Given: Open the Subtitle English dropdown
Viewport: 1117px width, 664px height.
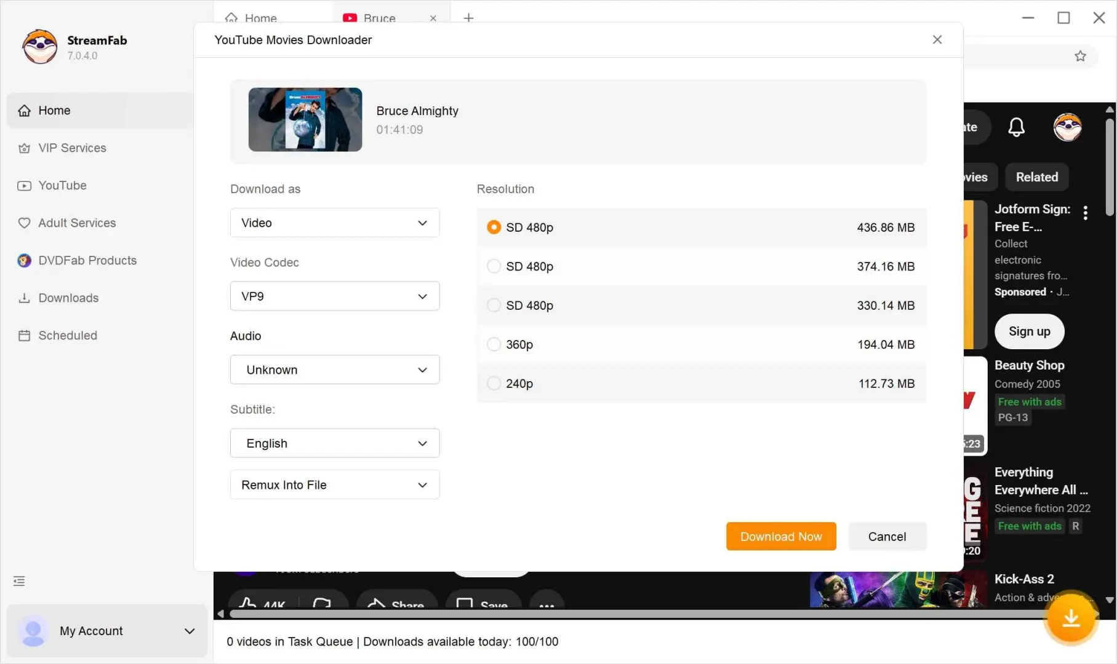Looking at the screenshot, I should tap(335, 443).
